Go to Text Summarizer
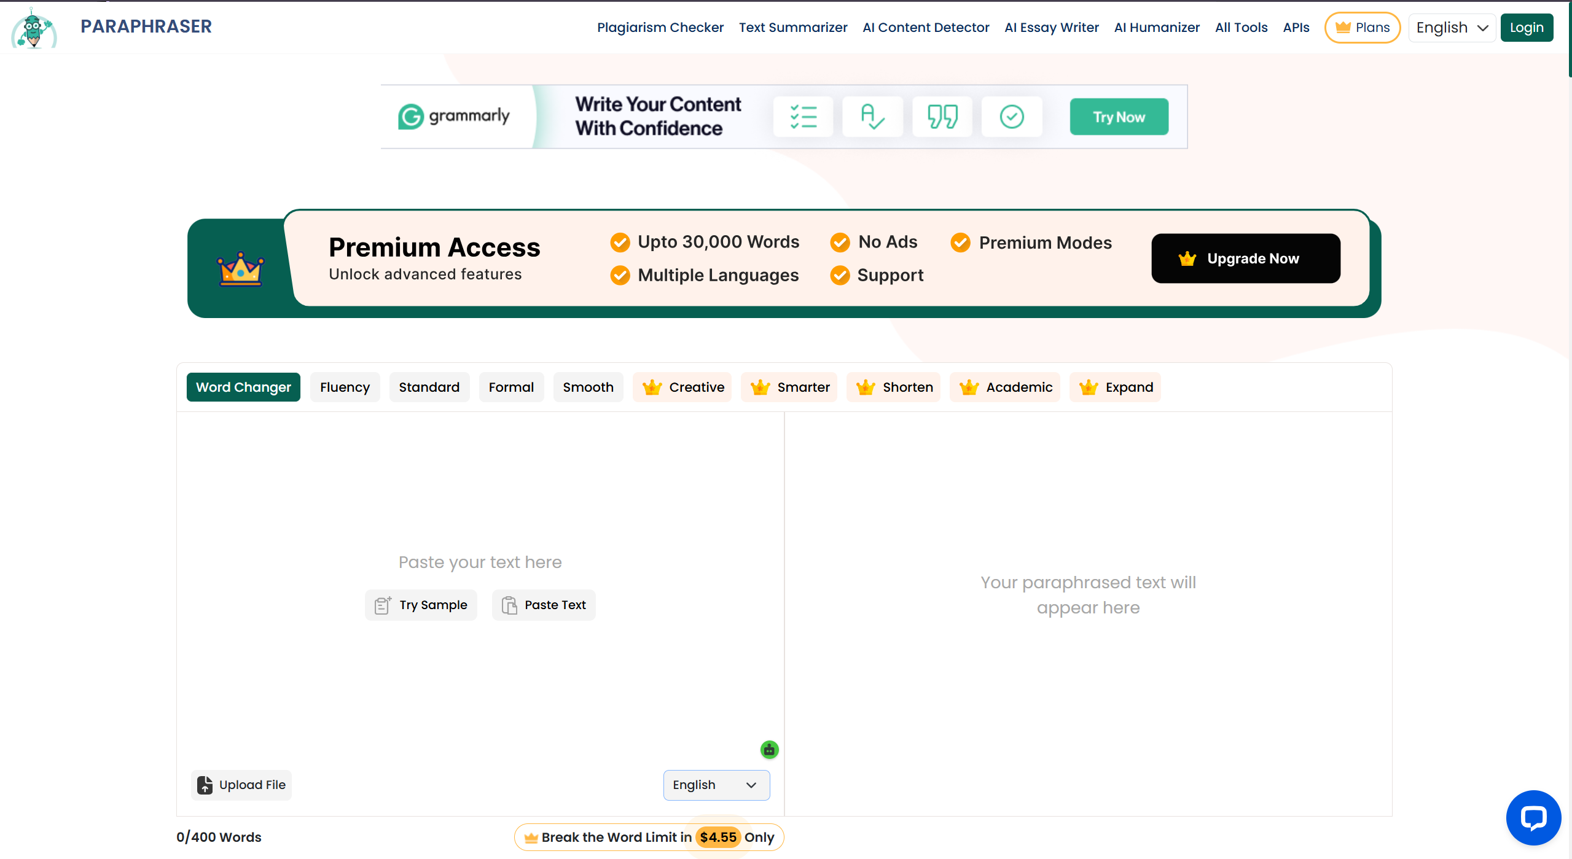 [x=793, y=28]
